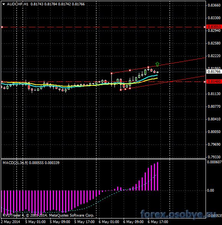Grab right handle of the 0.83053 horizontal line
The width and height of the screenshot is (222, 225).
[204, 27]
